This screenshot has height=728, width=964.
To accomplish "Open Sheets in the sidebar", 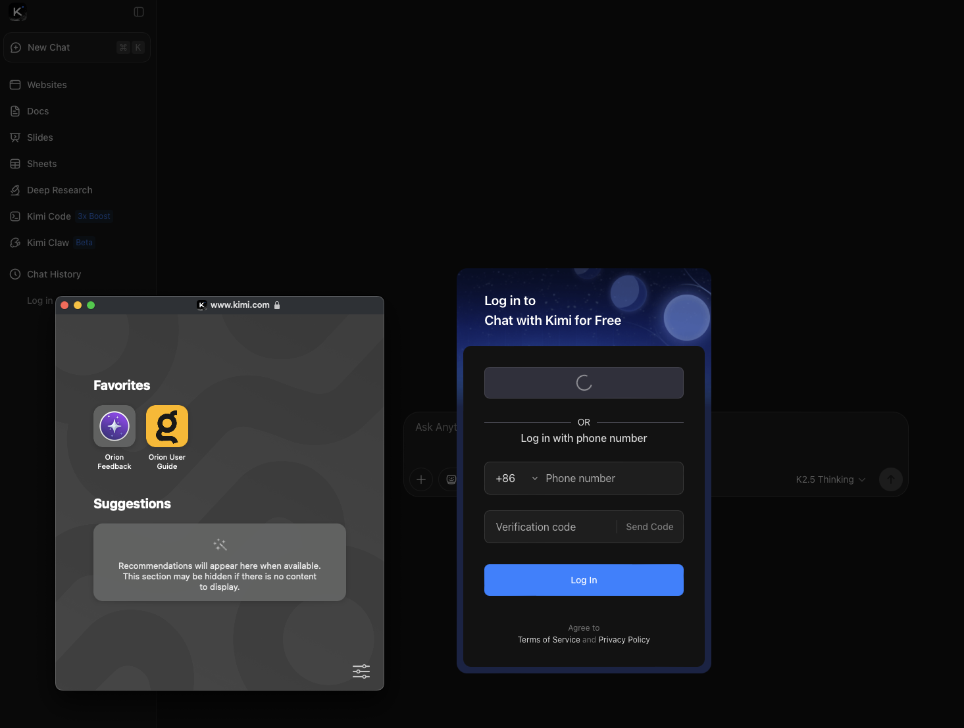I will (77, 164).
